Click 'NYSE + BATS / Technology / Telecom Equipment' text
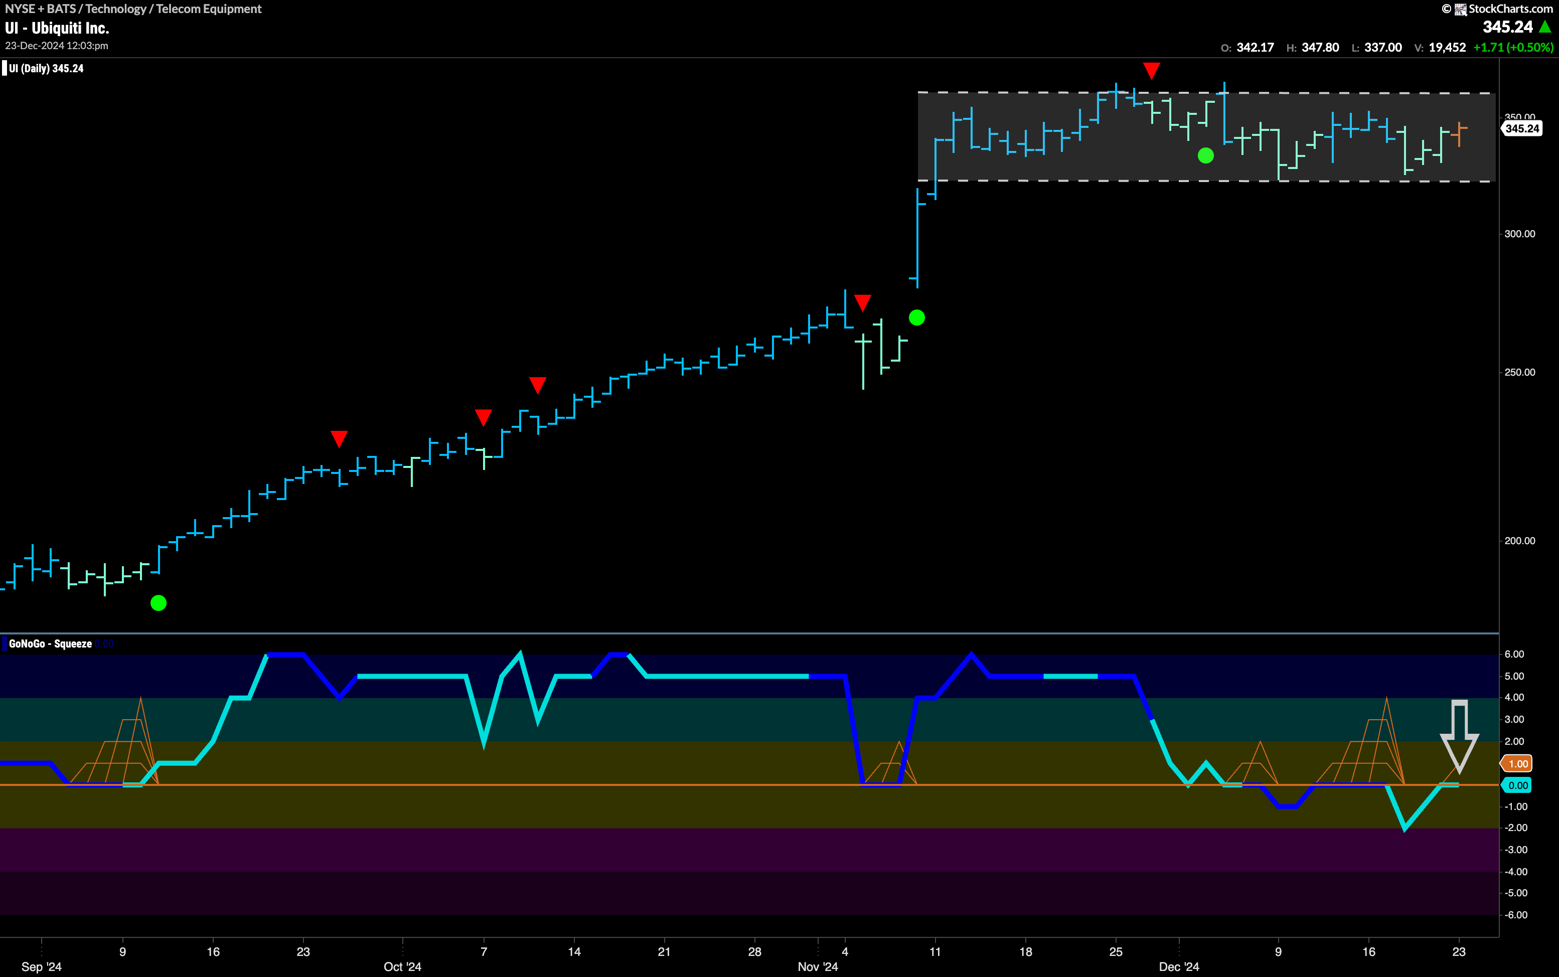 133,9
